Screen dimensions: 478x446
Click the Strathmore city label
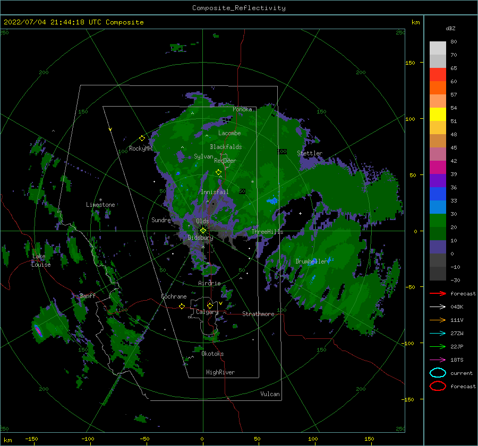[258, 314]
